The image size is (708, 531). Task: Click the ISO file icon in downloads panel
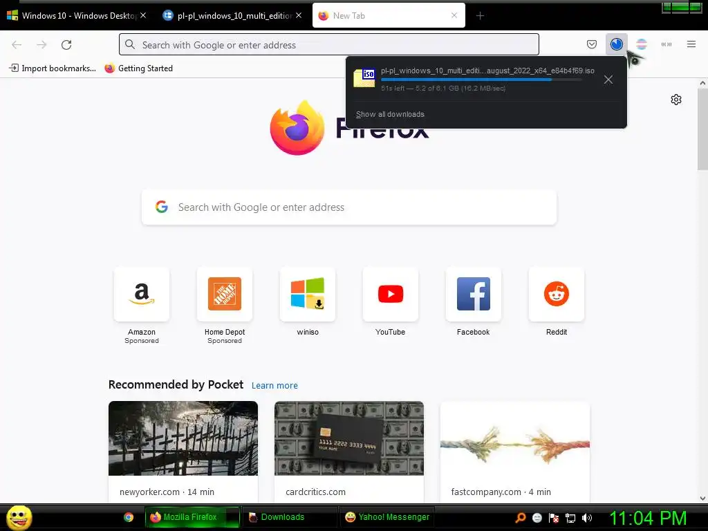pyautogui.click(x=364, y=78)
